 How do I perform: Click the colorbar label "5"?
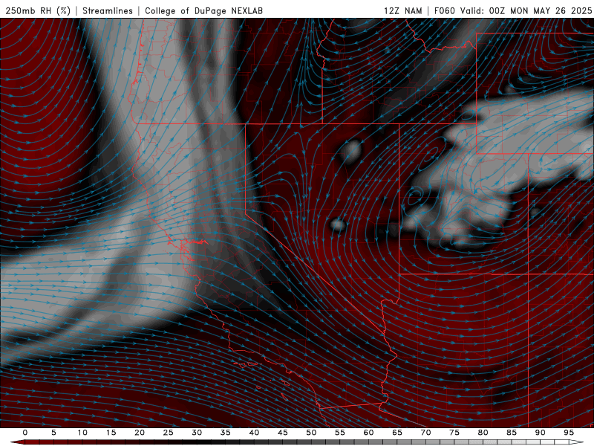[x=53, y=433]
